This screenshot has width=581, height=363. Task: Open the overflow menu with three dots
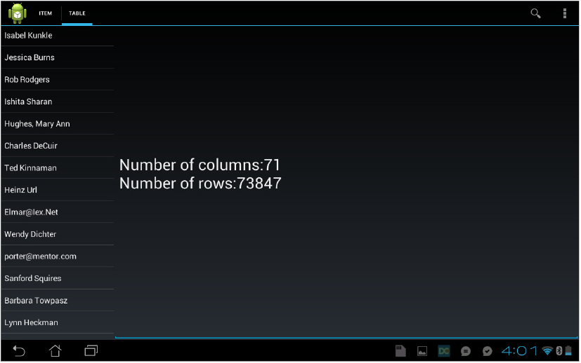pyautogui.click(x=564, y=13)
